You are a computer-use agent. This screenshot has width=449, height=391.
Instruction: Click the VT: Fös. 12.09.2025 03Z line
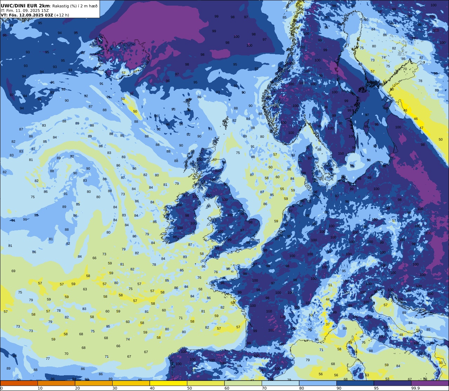[x=27, y=15]
